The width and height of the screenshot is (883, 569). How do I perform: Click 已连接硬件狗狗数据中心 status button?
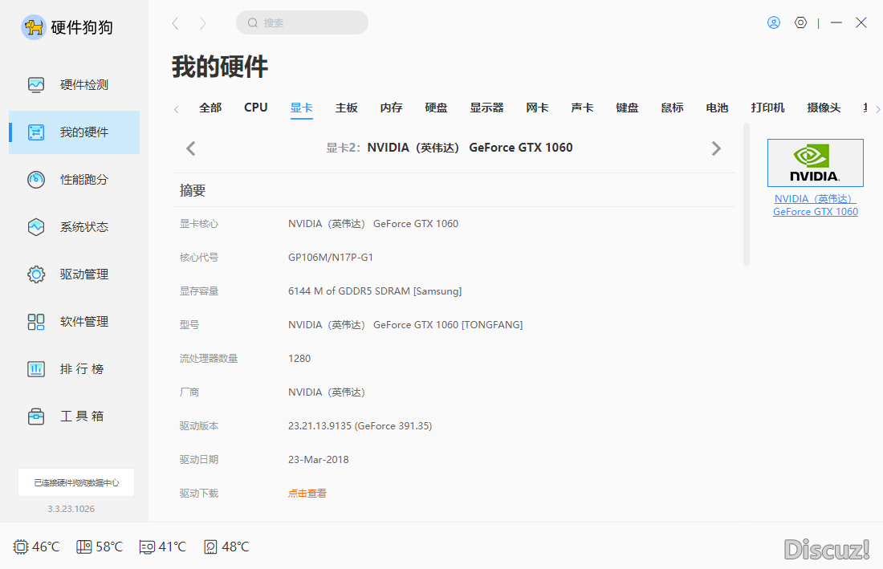(76, 482)
